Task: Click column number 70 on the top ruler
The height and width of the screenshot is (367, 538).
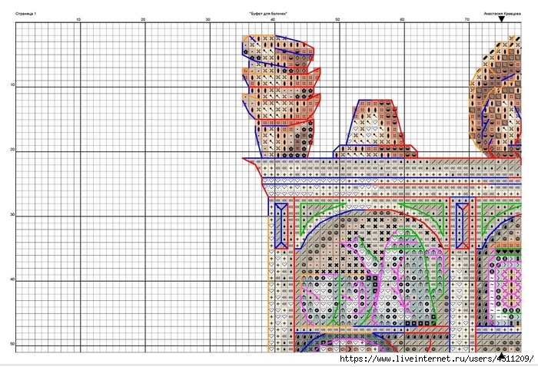Action: (467, 19)
